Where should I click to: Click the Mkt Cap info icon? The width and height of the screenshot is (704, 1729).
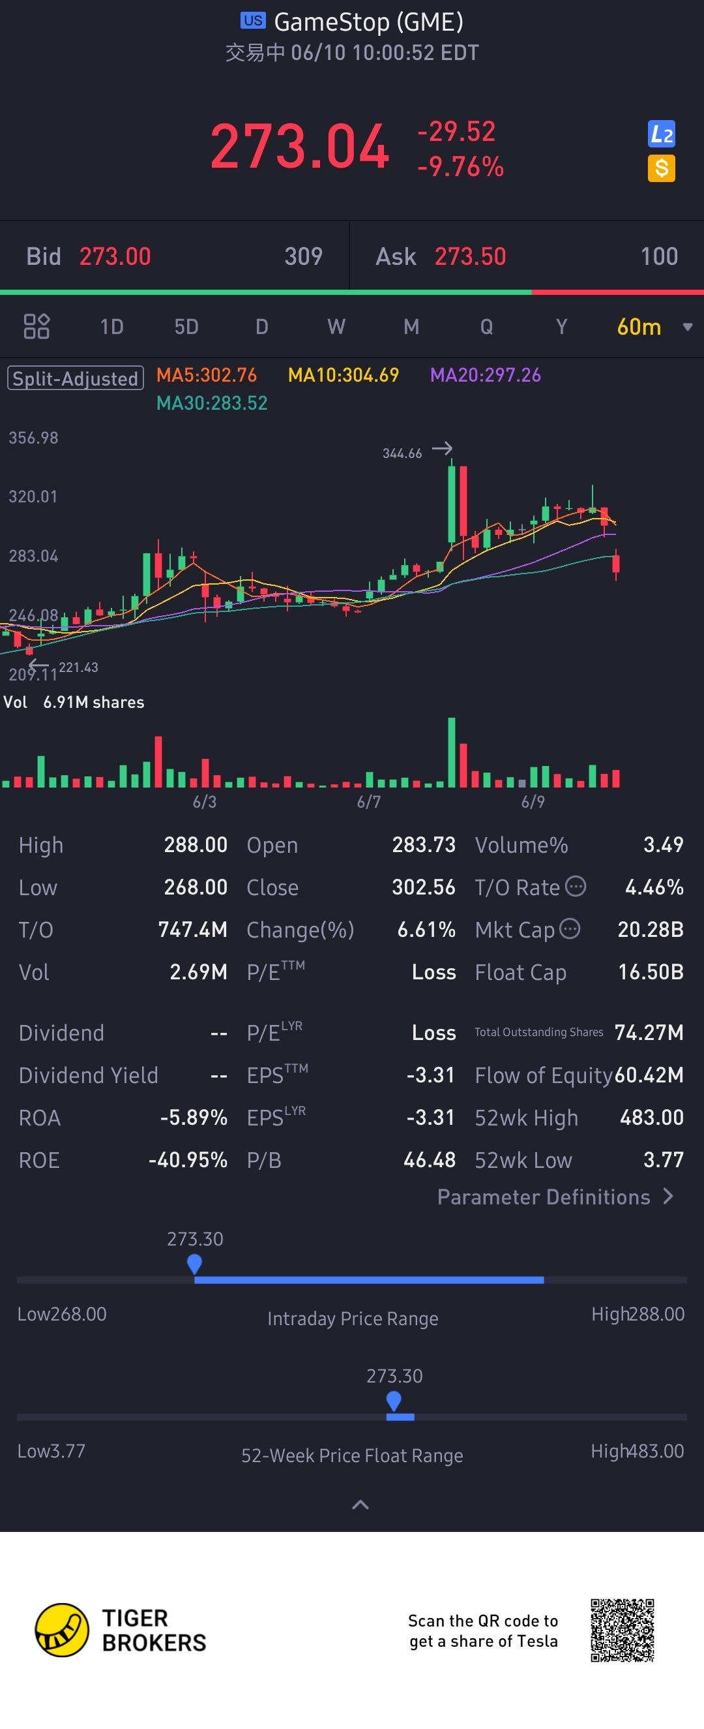(569, 929)
